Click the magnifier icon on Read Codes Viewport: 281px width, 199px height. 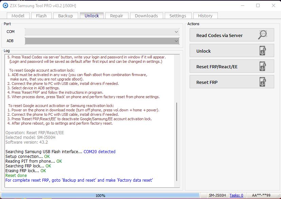pyautogui.click(x=263, y=35)
